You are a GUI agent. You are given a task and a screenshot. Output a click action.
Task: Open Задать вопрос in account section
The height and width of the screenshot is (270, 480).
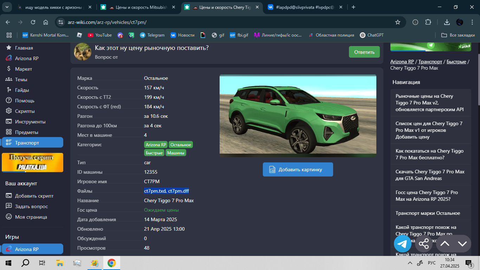[32, 206]
